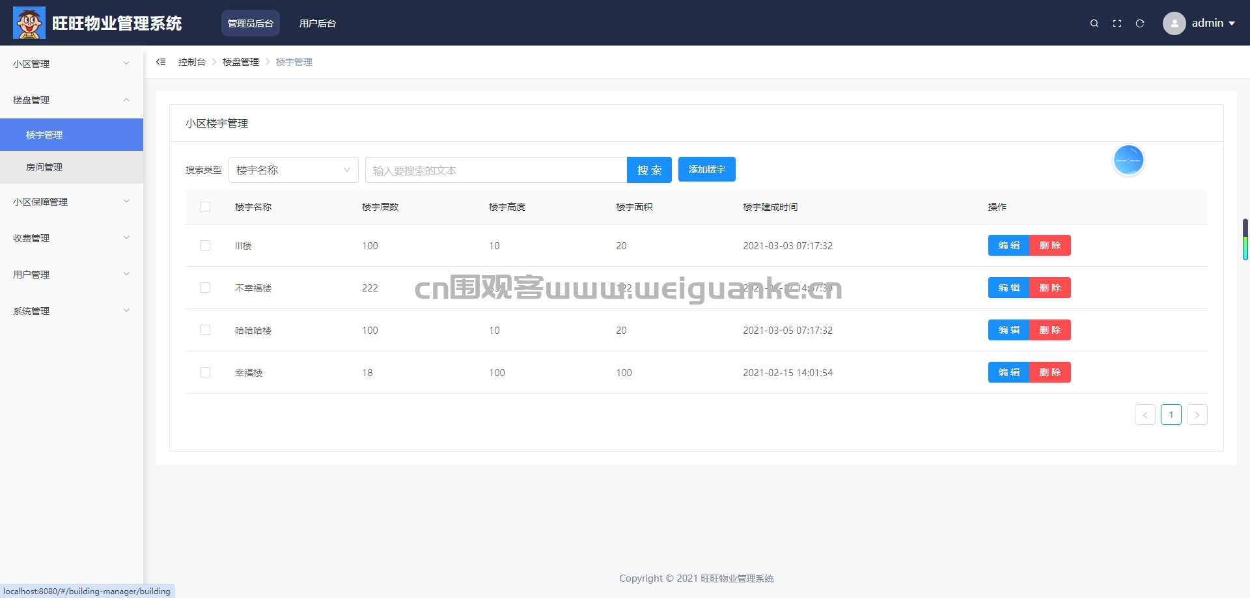Expand the 系统管理 sidebar menu
The image size is (1250, 598).
[72, 311]
